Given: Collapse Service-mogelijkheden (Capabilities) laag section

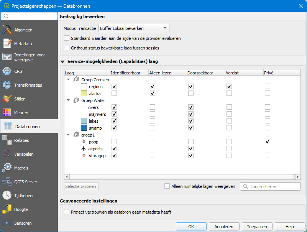Looking at the screenshot, I should coord(62,62).
